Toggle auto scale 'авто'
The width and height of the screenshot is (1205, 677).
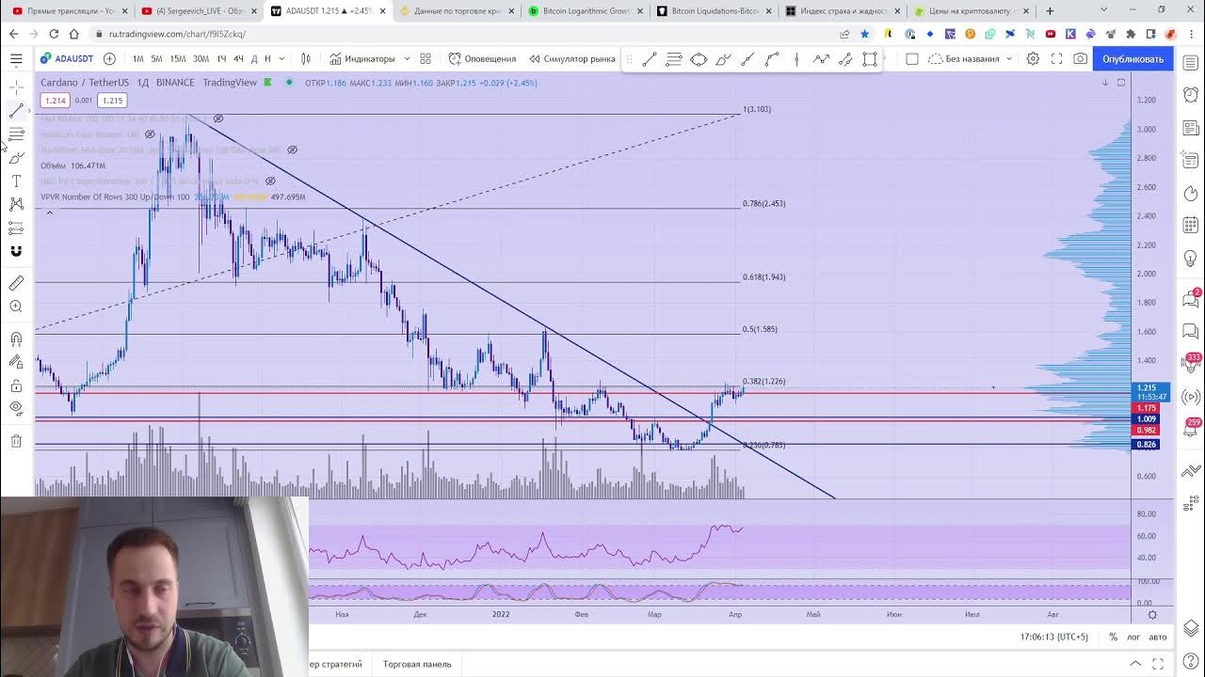point(1158,637)
